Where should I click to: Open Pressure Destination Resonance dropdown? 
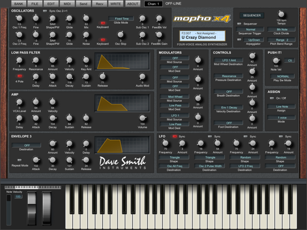point(228,76)
